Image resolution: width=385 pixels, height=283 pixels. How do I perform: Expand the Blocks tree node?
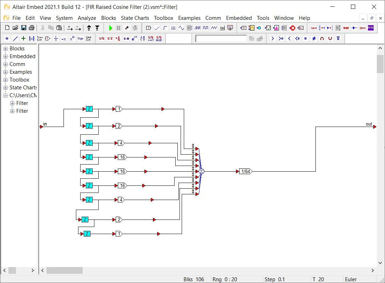click(x=6, y=49)
